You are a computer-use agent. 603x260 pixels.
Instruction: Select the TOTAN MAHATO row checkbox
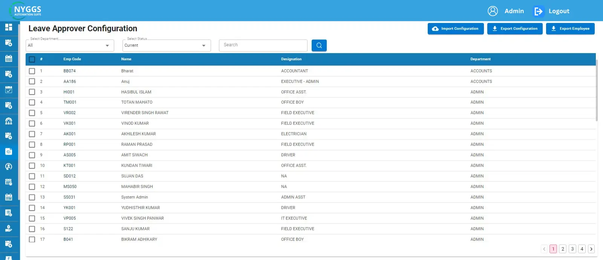(x=32, y=102)
